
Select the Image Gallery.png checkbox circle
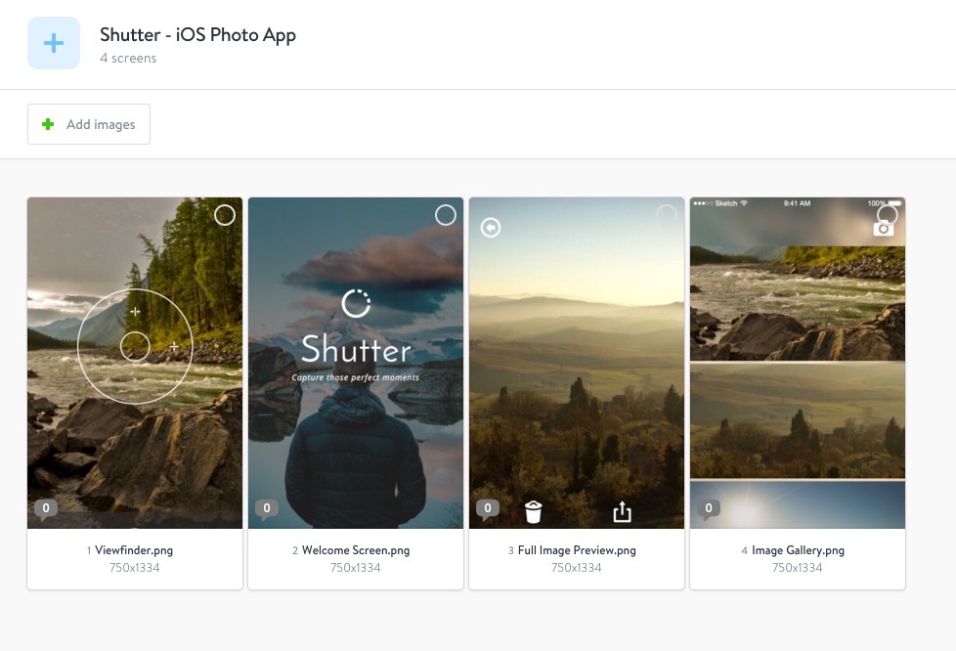(x=888, y=215)
